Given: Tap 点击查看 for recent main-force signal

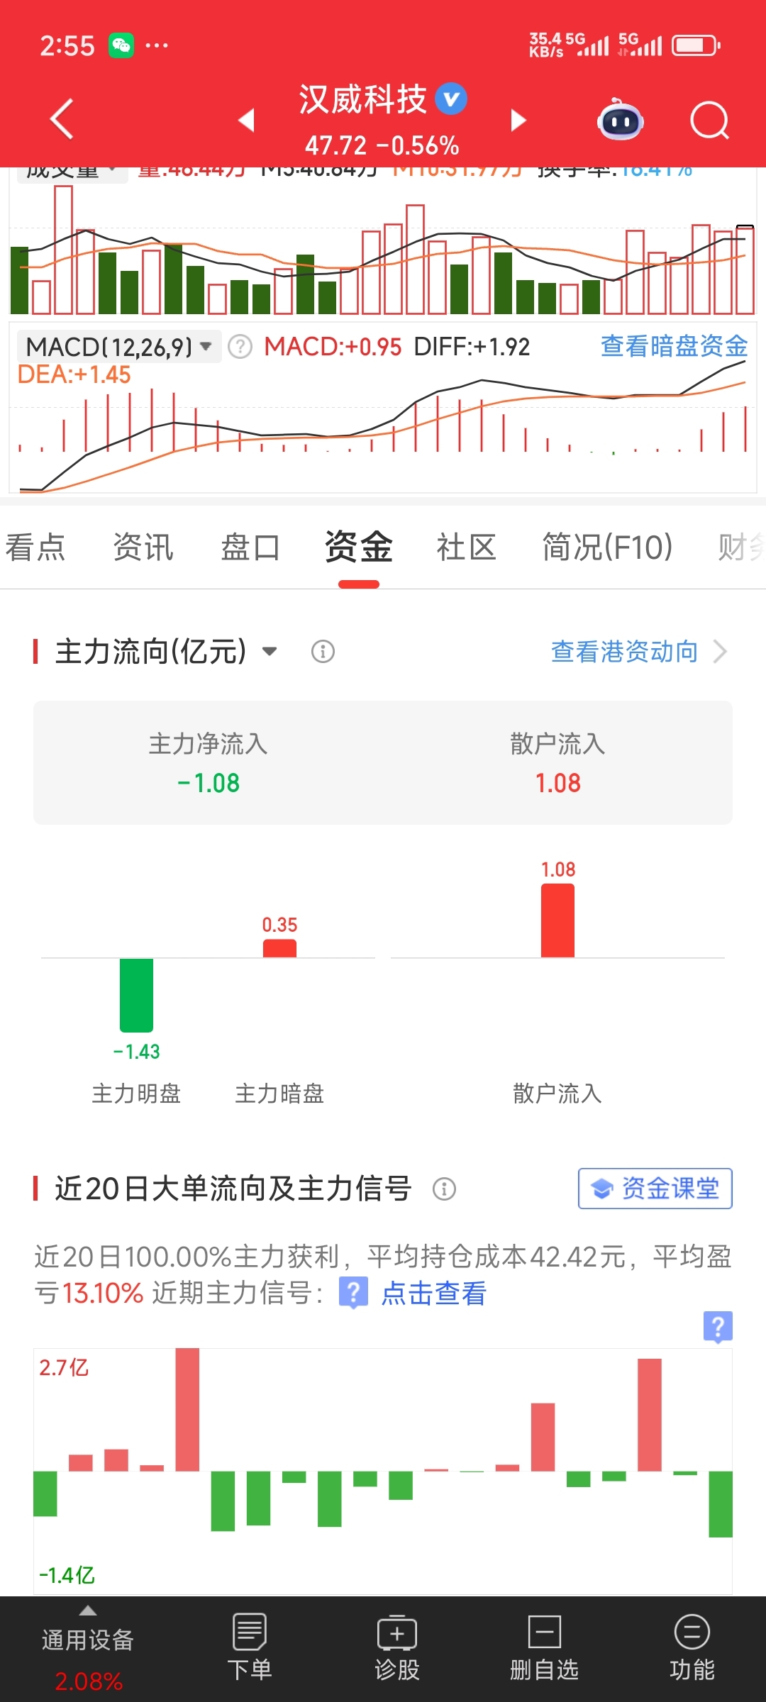Looking at the screenshot, I should [x=433, y=1294].
